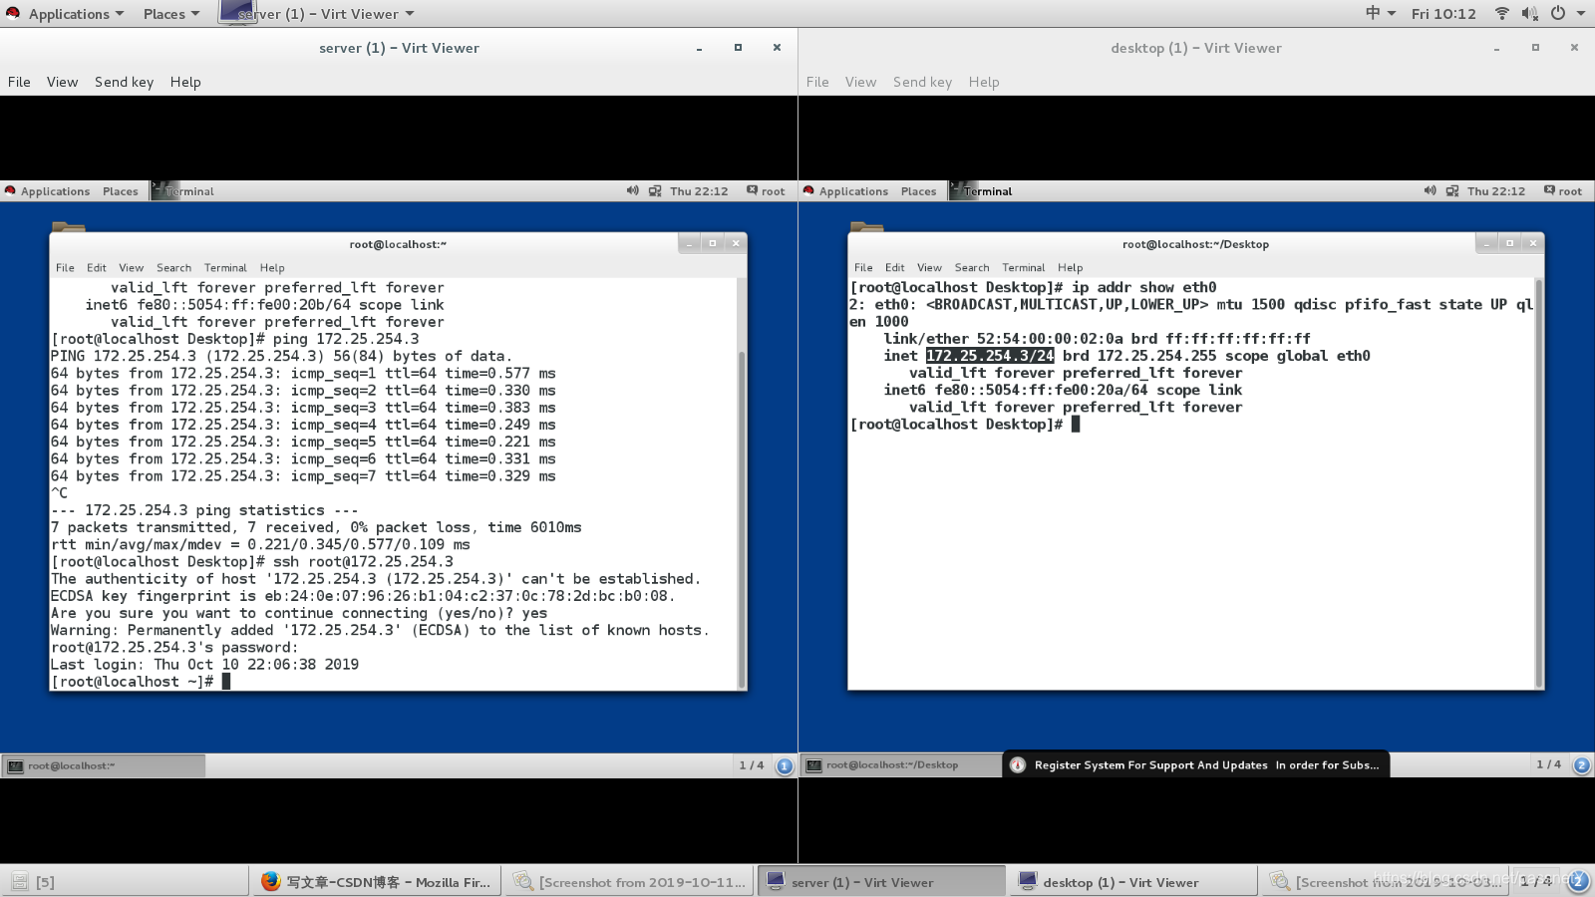Open View menu in desktop Virt Viewer
The width and height of the screenshot is (1595, 897).
coord(860,82)
